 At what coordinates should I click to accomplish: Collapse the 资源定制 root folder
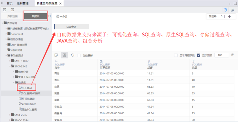[x=2, y=23]
